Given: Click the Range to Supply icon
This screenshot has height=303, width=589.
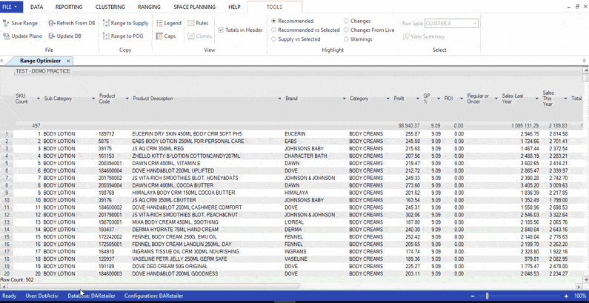Looking at the screenshot, I should click(106, 23).
